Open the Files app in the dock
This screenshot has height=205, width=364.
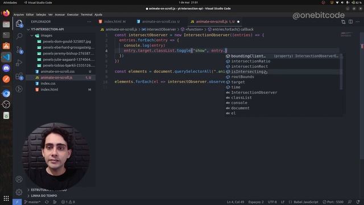click(x=6, y=24)
